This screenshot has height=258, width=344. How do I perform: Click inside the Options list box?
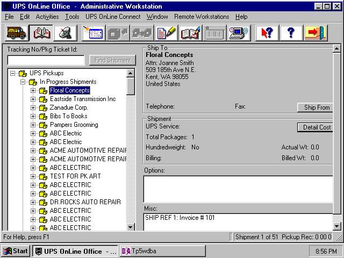(238, 189)
